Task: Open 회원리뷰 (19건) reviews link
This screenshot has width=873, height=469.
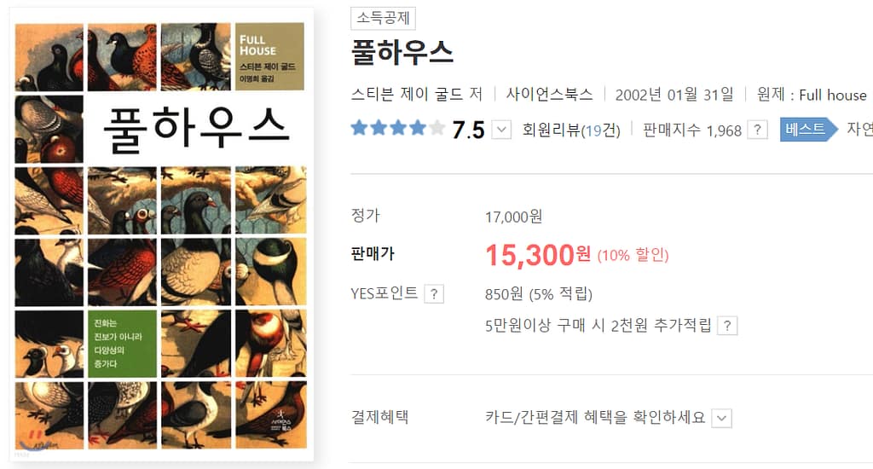Action: click(x=571, y=130)
